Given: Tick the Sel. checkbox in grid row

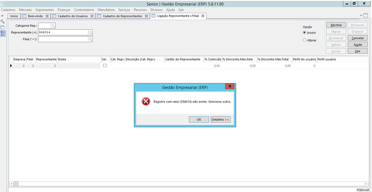Looking at the screenshot, I should (105, 65).
